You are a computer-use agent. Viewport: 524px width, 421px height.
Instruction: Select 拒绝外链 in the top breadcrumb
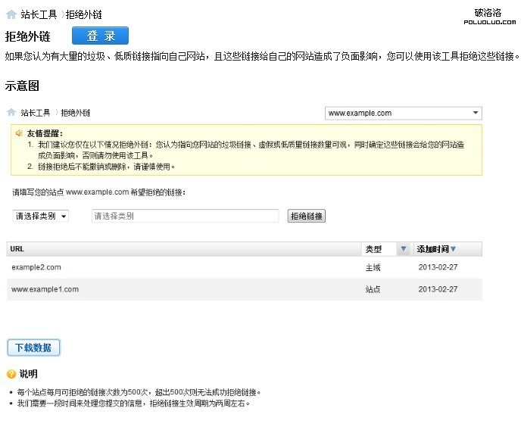tap(83, 14)
